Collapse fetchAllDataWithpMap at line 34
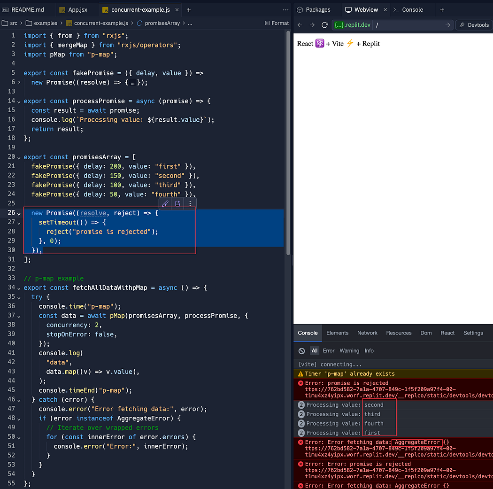 pyautogui.click(x=19, y=288)
